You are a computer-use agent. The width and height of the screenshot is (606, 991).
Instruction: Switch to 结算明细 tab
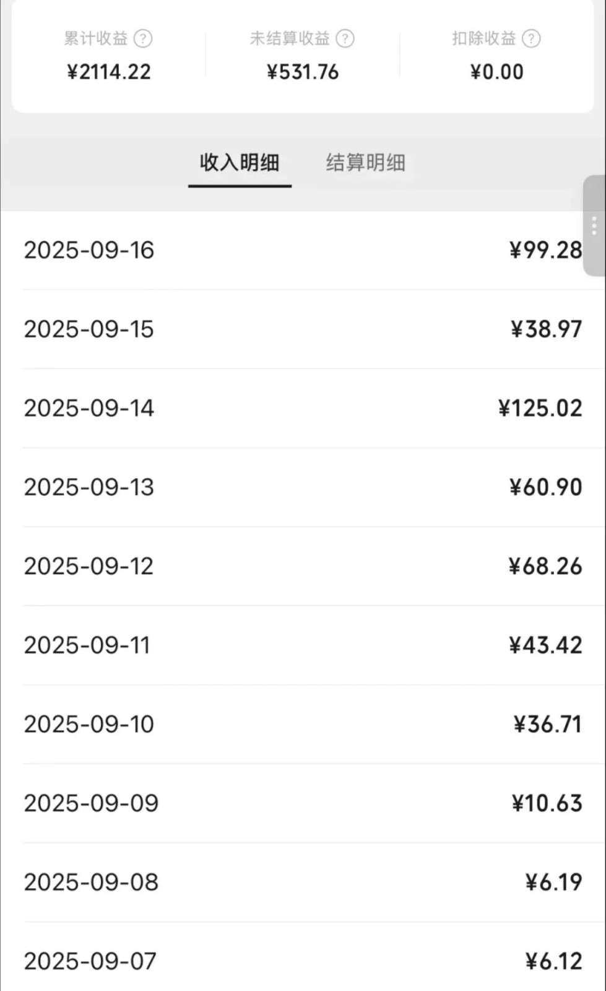365,163
